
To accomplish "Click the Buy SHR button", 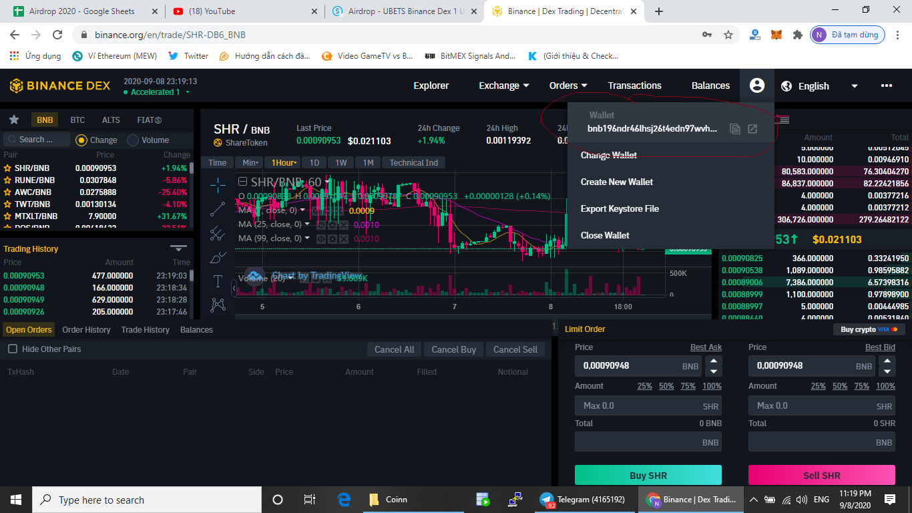I will (648, 476).
